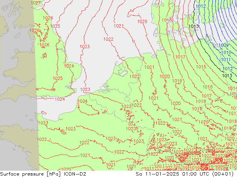
Task: Click the 'Surface pressure [hPa] ICON-D2' caption
Action: (43, 174)
